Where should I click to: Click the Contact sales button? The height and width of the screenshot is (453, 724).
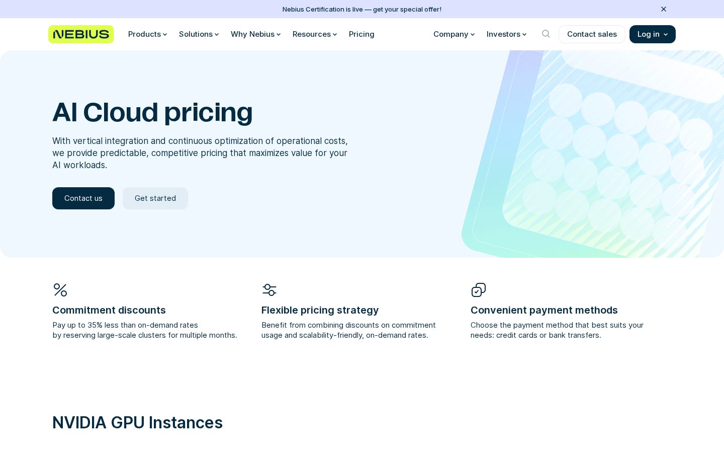592,34
